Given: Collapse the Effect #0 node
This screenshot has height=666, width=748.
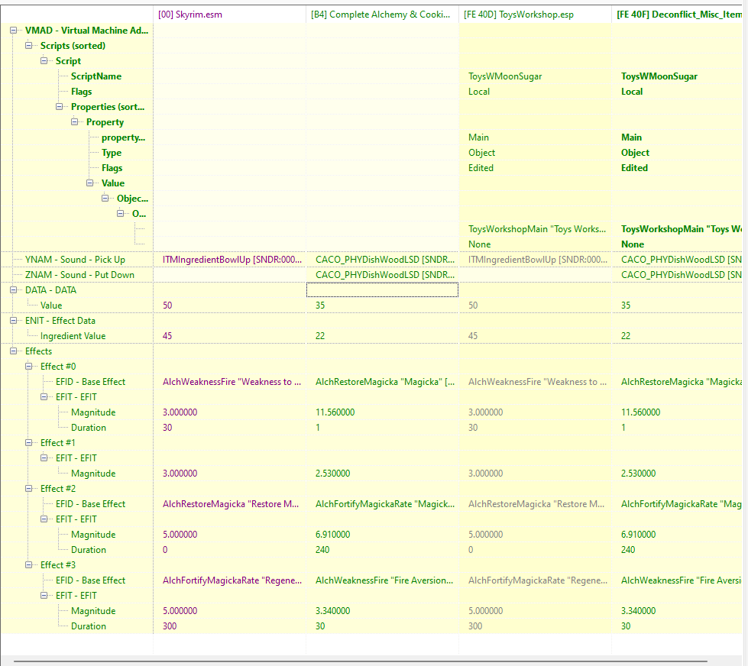Looking at the screenshot, I should (x=28, y=366).
